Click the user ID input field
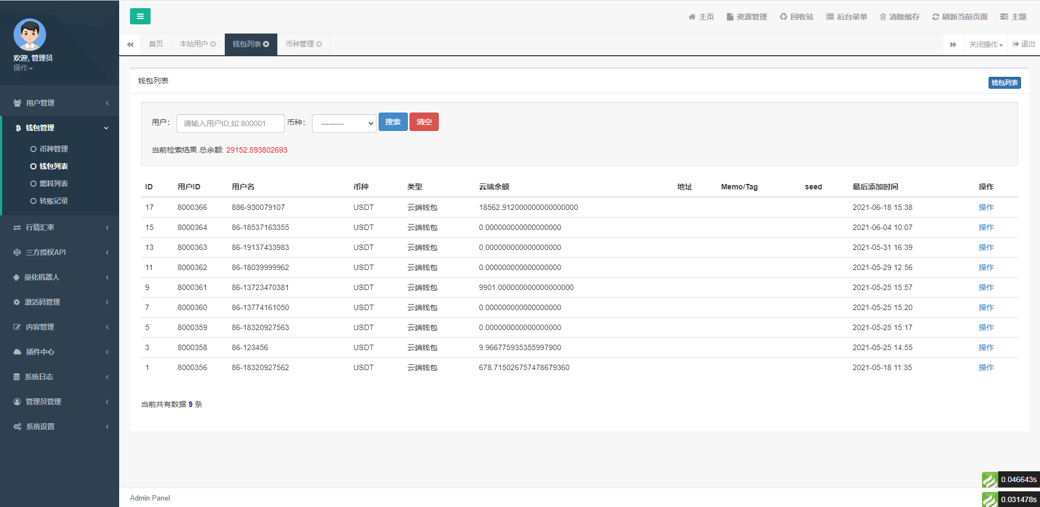 (230, 123)
